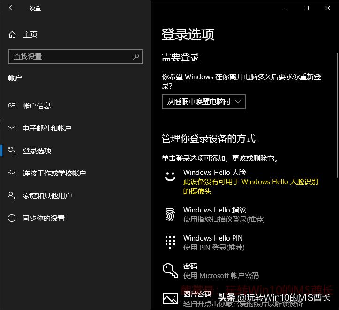This screenshot has width=339, height=310.
Task: Open 连接工作或学校帐户 page
Action: tap(54, 173)
